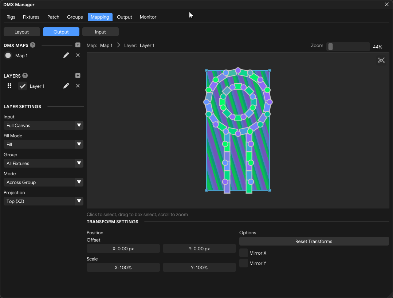Click the breadcrumb chevron after Map 1
Screen dimensions: 393x298
pyautogui.click(x=118, y=45)
